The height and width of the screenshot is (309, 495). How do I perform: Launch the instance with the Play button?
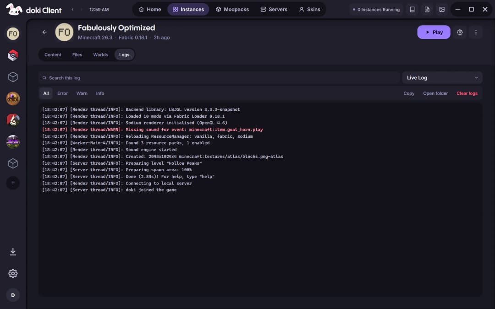(434, 32)
